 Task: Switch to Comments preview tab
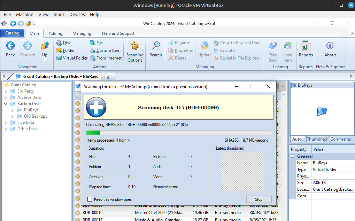340,139
